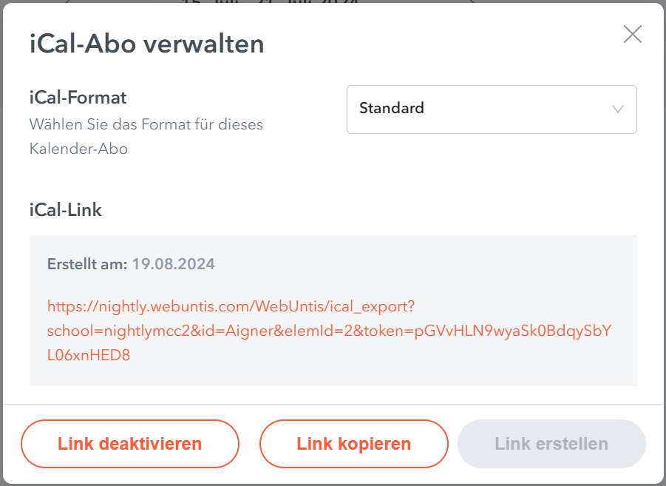Screen dimensions: 666x486
Task: Close the iCal-Abo verwalten dialog
Action: (x=632, y=34)
